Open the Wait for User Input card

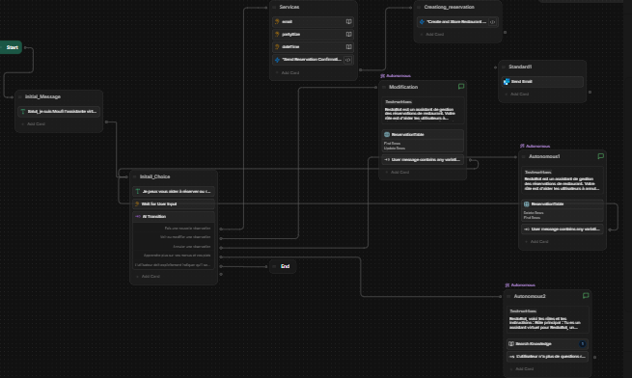coord(174,203)
